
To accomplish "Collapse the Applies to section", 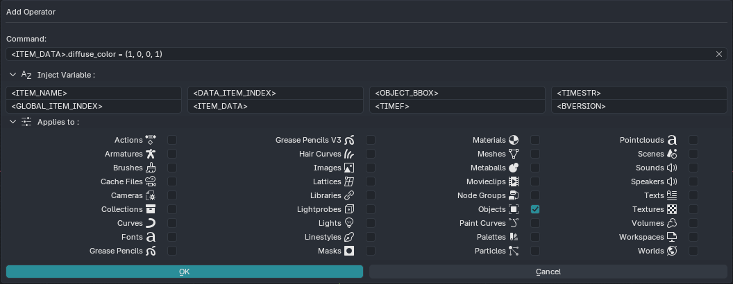I will [x=12, y=122].
